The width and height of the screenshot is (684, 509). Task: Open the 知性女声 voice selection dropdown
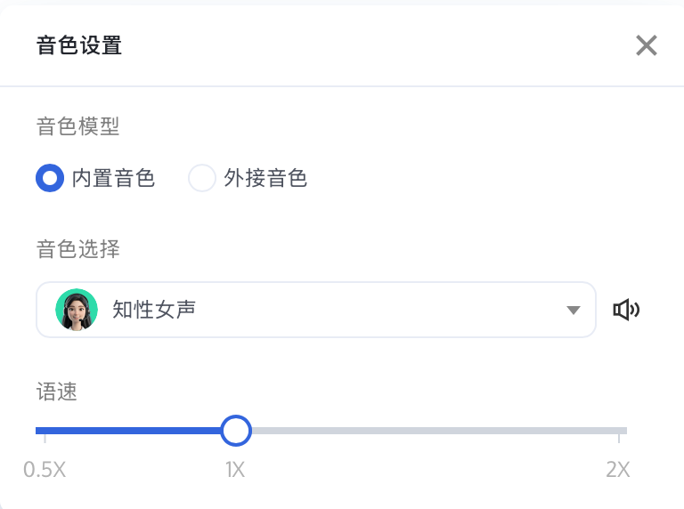point(316,310)
